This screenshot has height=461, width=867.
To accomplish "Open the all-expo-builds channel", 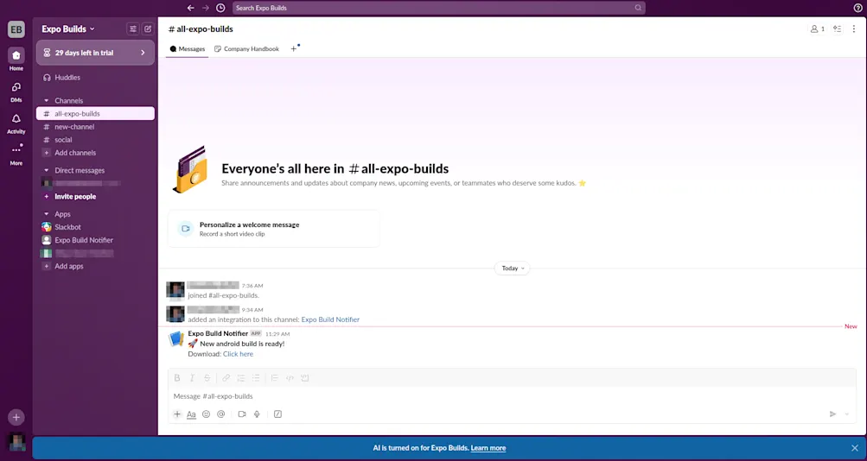I will [95, 114].
